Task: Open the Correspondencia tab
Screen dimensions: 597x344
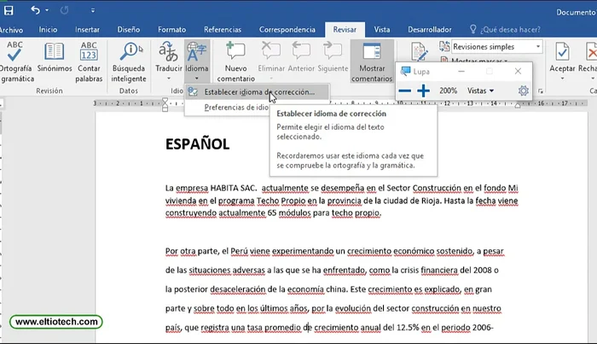Action: click(287, 29)
